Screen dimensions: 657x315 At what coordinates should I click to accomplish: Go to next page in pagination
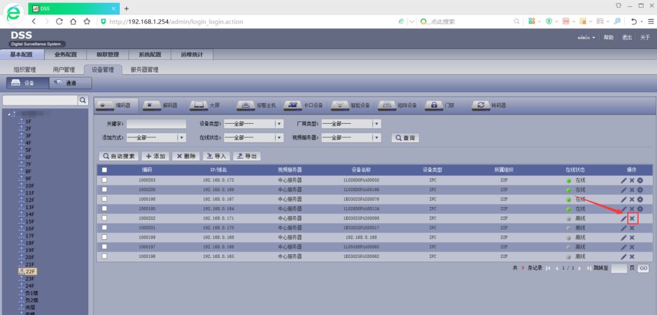[580, 268]
